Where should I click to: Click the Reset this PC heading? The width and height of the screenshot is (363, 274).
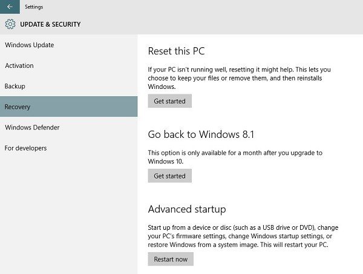click(180, 51)
